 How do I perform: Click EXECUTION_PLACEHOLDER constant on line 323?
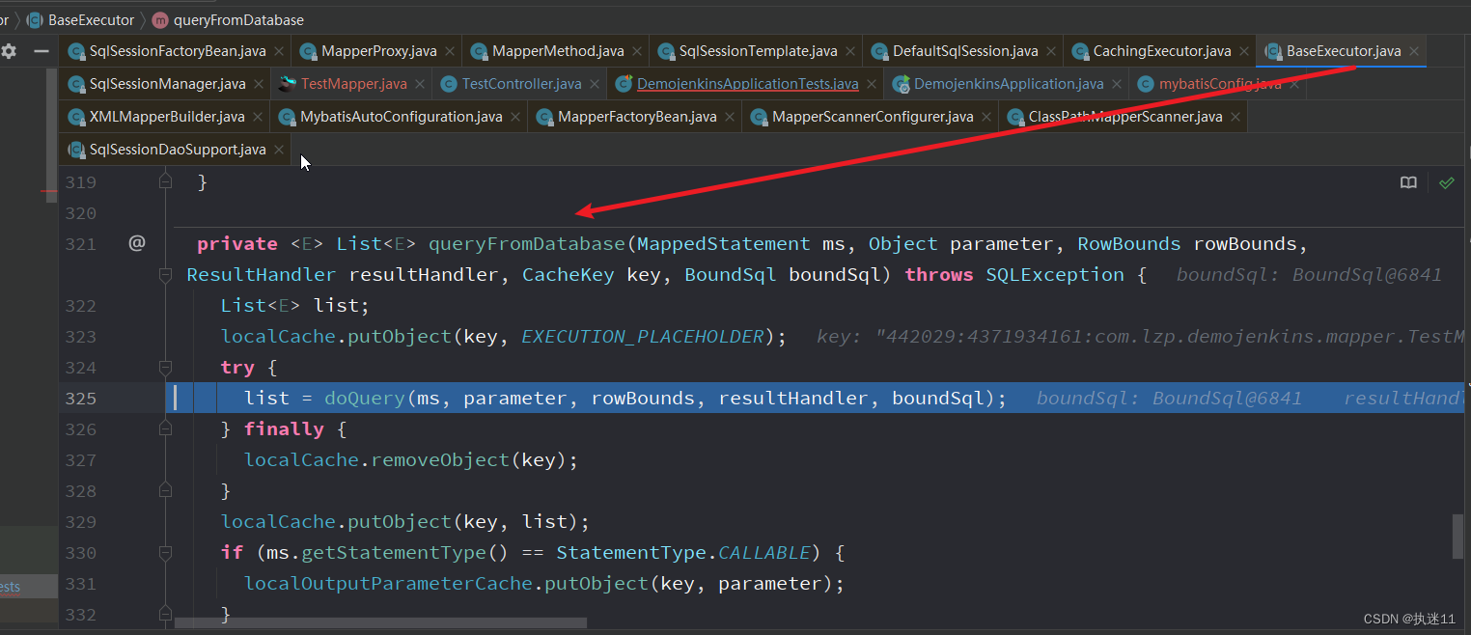pos(643,337)
